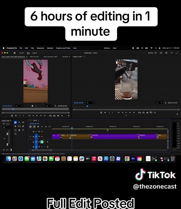Open the Program panel menu
This screenshot has height=209, width=181.
[84, 57]
